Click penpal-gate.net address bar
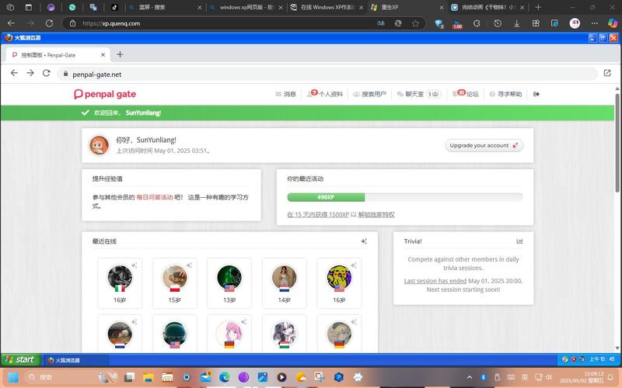The width and height of the screenshot is (622, 388). (311, 74)
